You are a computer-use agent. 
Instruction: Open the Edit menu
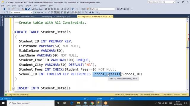[x=8, y=6]
